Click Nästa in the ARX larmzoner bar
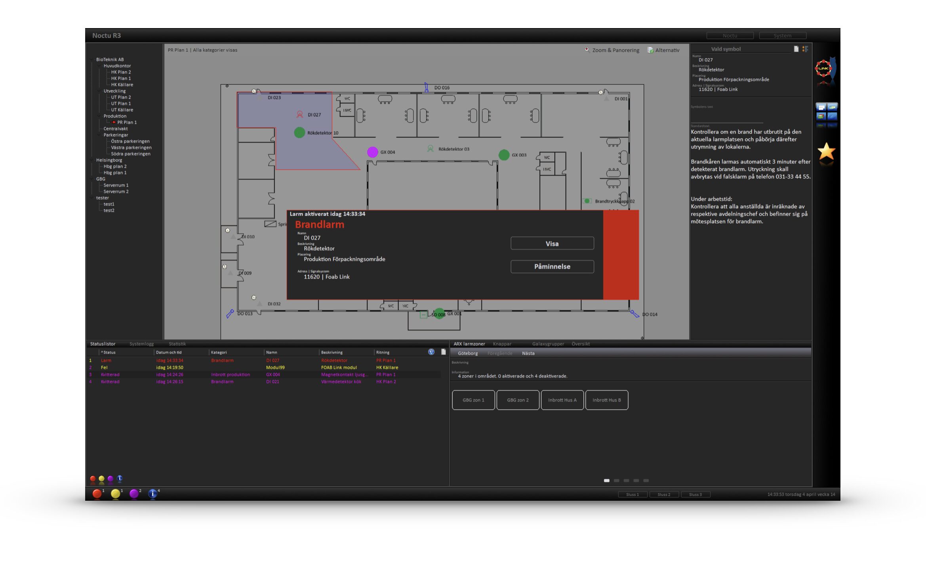 point(528,353)
